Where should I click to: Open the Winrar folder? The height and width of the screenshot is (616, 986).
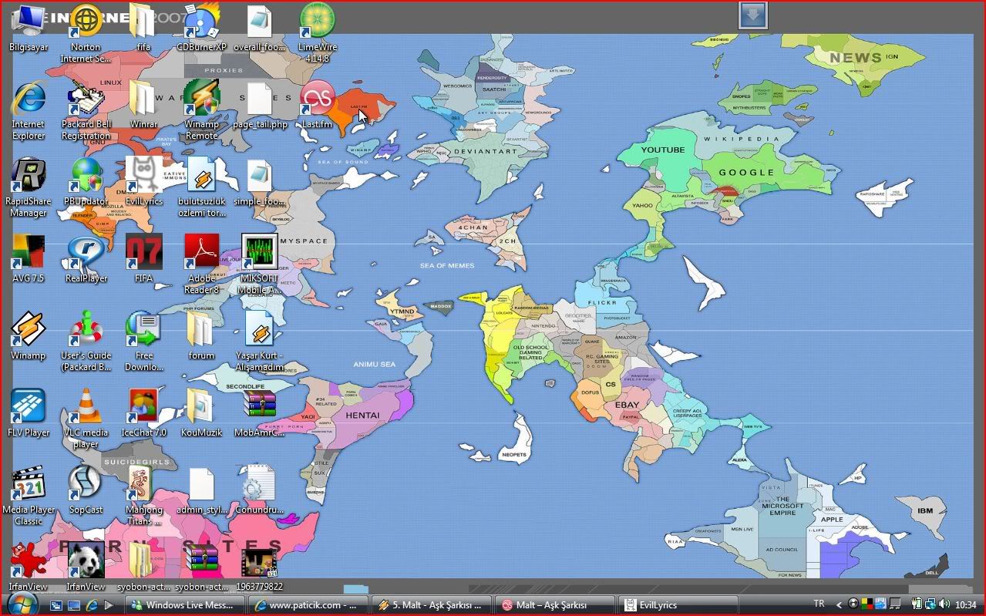pyautogui.click(x=143, y=106)
